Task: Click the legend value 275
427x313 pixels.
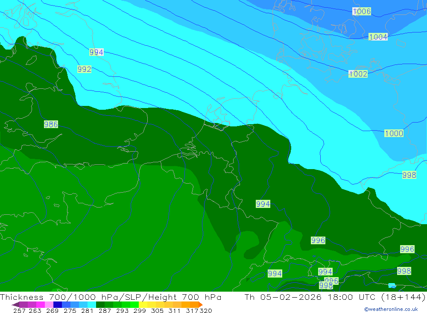Action: pyautogui.click(x=70, y=310)
